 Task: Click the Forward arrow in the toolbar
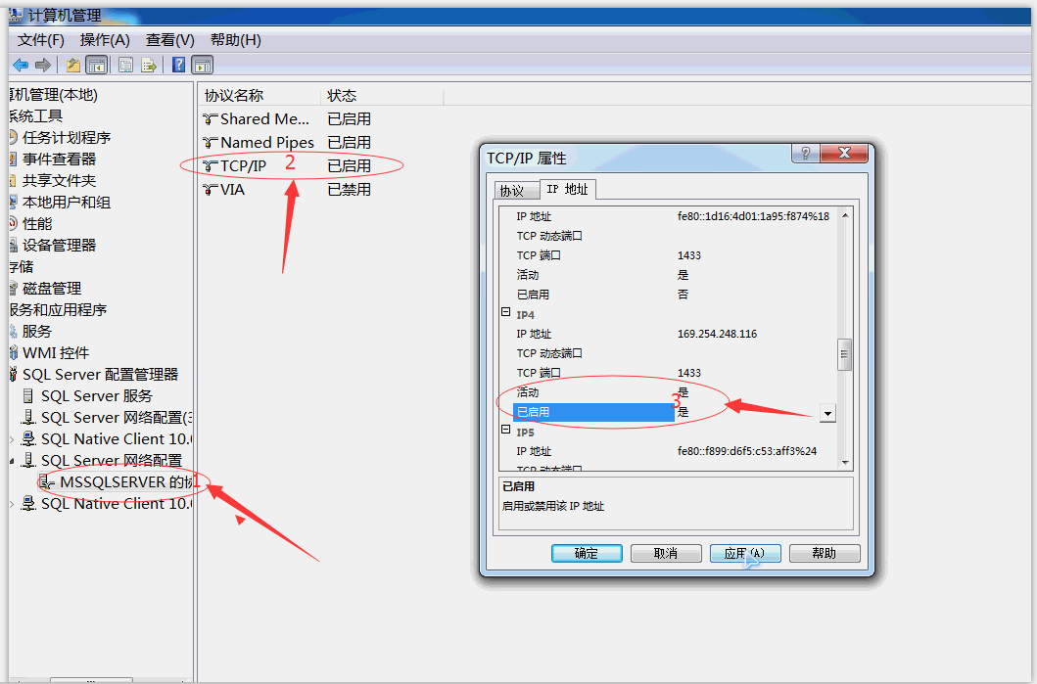coord(42,65)
